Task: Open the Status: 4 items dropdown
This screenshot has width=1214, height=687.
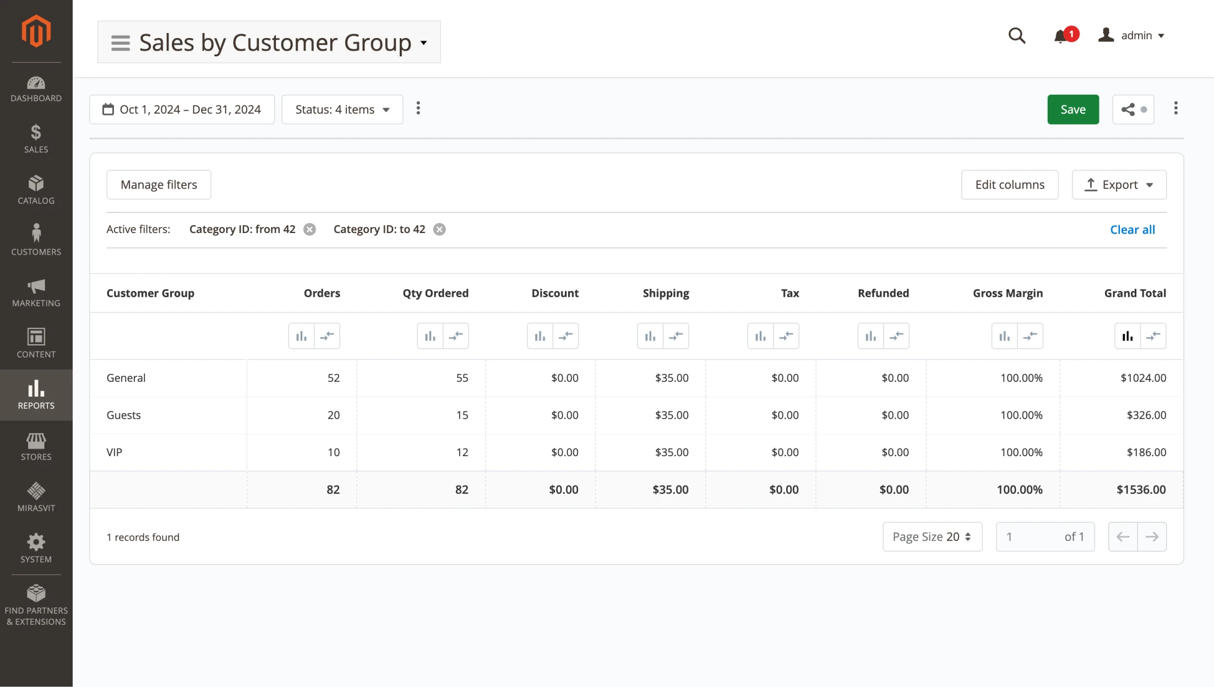Action: coord(342,109)
